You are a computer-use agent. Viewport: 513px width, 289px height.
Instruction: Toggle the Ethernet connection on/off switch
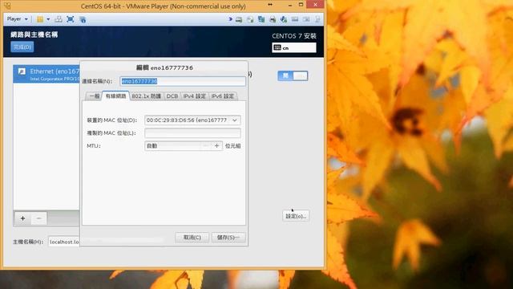coord(293,75)
